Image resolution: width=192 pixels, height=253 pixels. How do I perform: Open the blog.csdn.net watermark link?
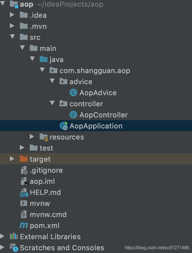point(157,248)
